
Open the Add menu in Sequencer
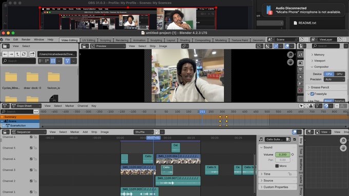[85, 132]
